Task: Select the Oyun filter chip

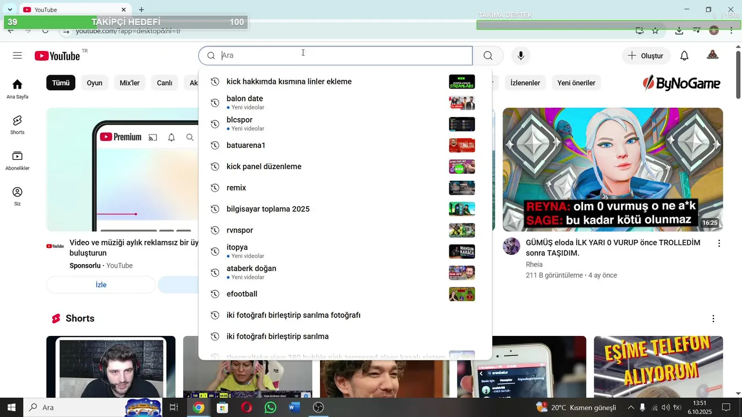Action: tap(94, 83)
